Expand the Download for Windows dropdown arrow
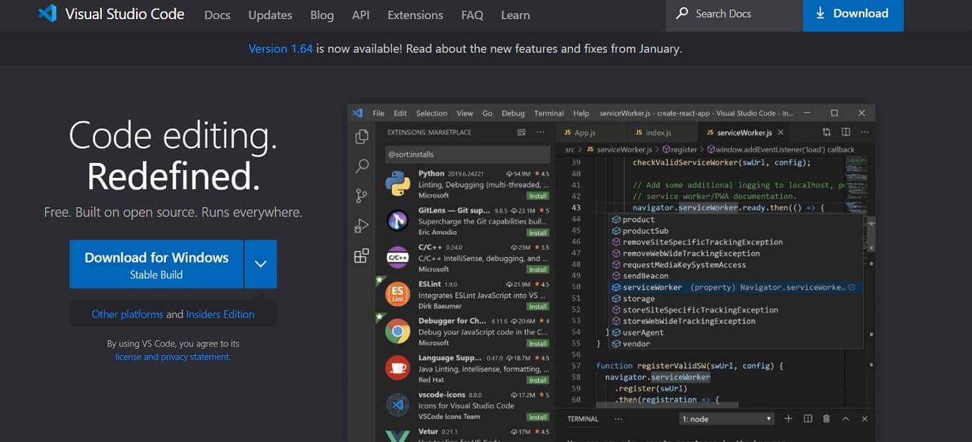972x442 pixels. pos(260,264)
